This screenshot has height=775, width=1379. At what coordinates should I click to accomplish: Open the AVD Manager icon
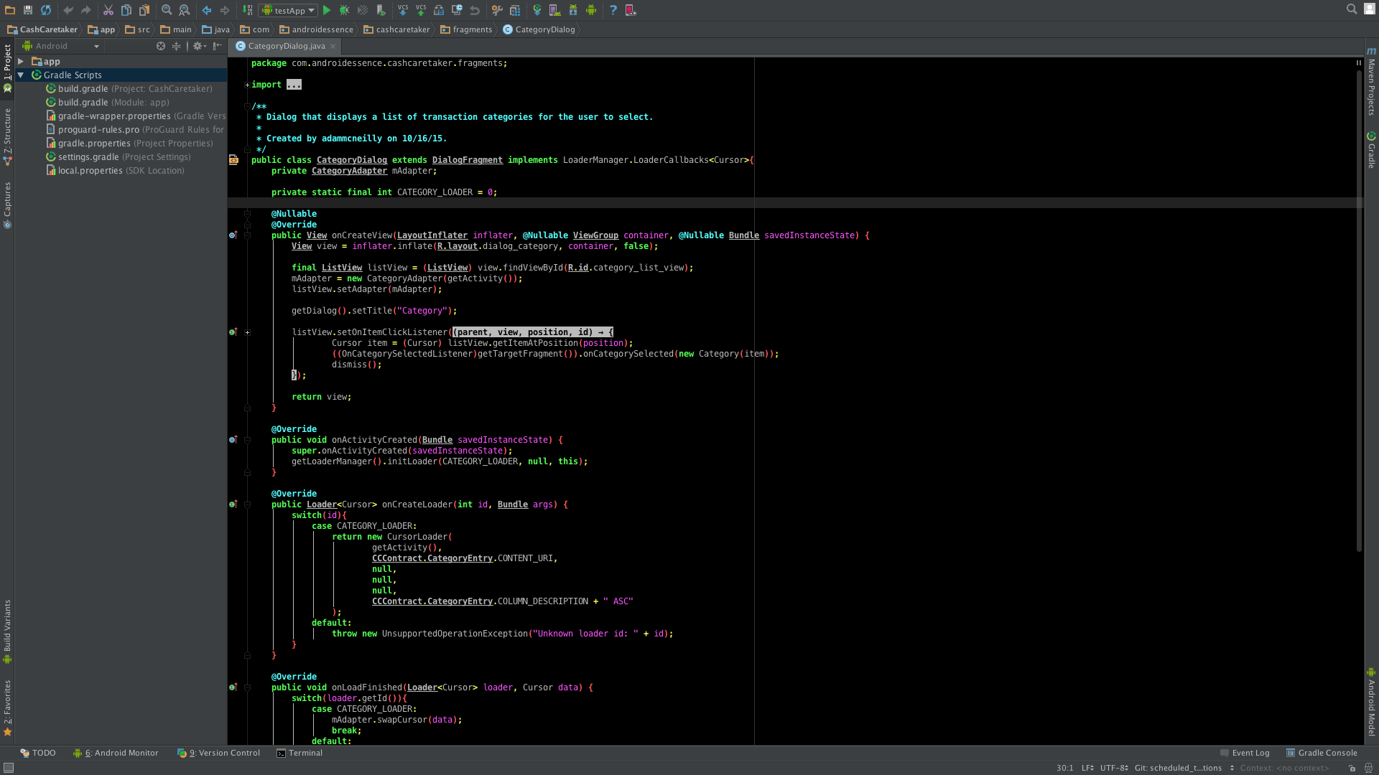click(555, 10)
